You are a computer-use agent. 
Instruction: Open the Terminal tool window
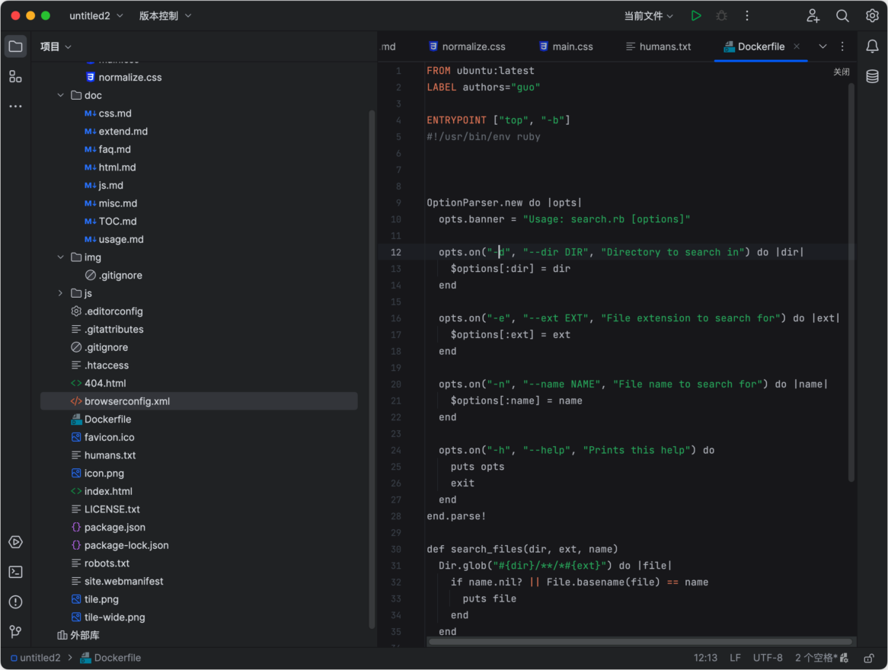(16, 572)
